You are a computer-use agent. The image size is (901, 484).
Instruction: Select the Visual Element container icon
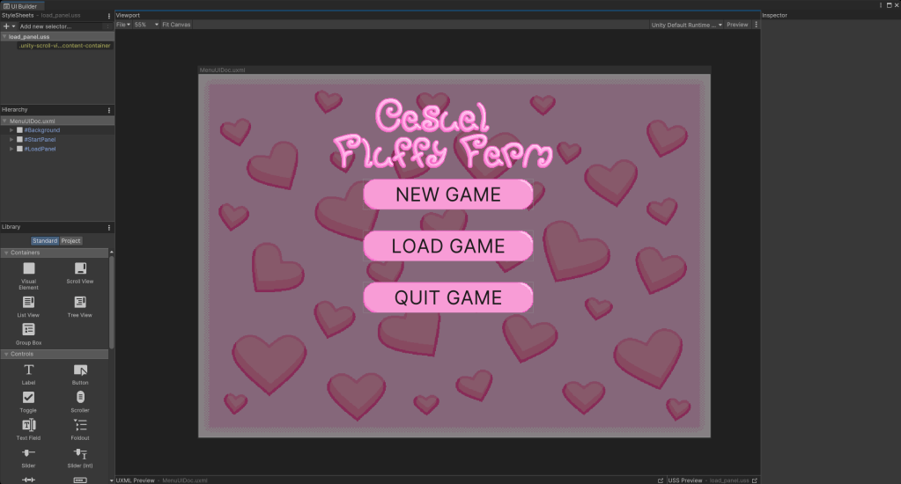[x=29, y=268]
